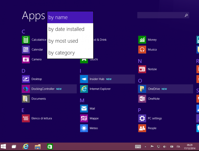
Task: Select "by name" sort option
Action: click(70, 17)
